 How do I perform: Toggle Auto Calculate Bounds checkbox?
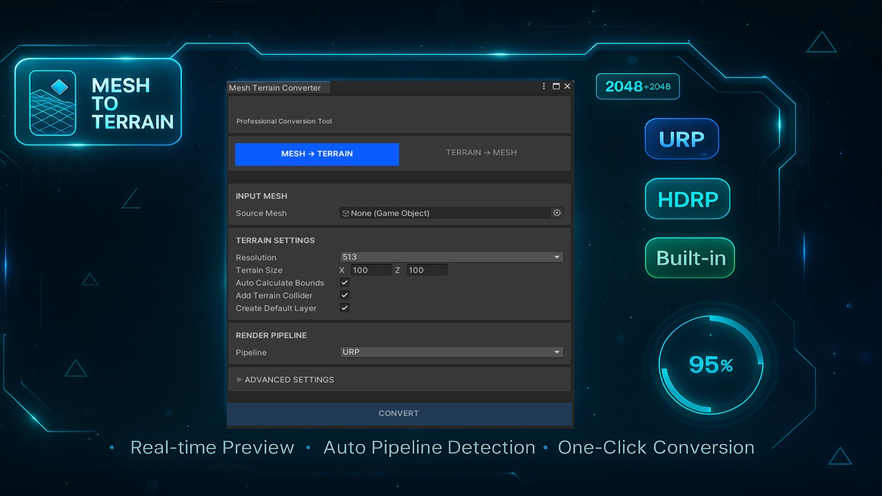[345, 282]
